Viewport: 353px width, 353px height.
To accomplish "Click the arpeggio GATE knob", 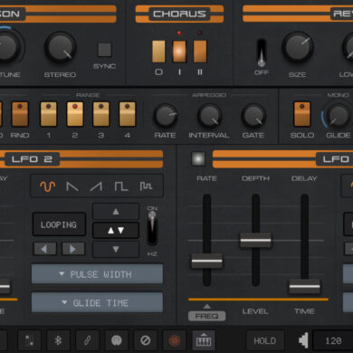I will click(x=253, y=116).
